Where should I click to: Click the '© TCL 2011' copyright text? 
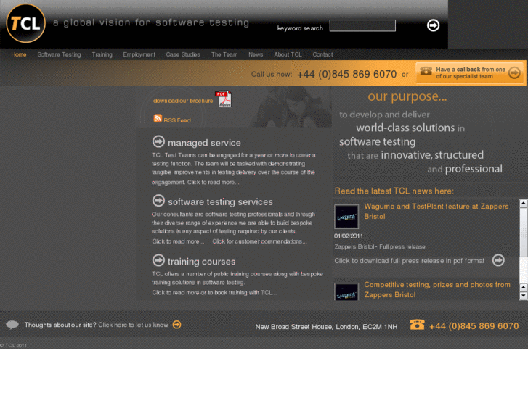coord(14,345)
